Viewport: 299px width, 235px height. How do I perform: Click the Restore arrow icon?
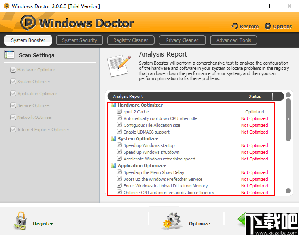235,26
